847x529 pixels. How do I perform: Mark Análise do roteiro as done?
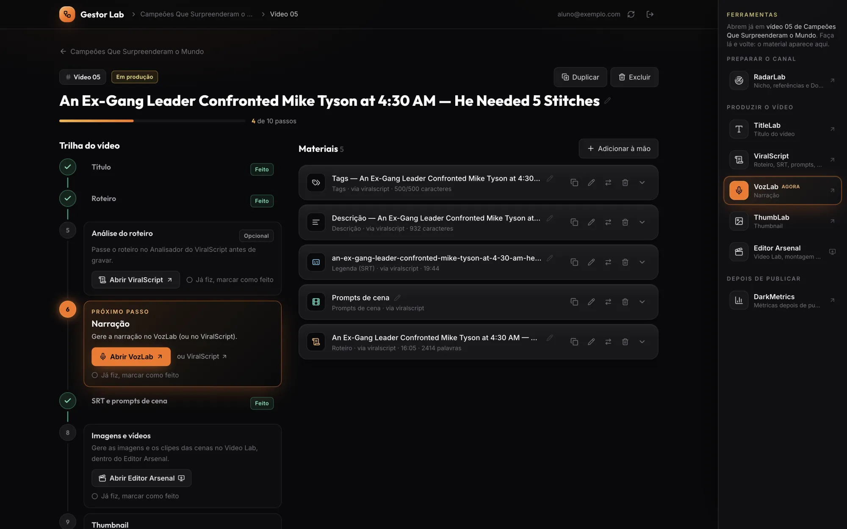pyautogui.click(x=230, y=280)
